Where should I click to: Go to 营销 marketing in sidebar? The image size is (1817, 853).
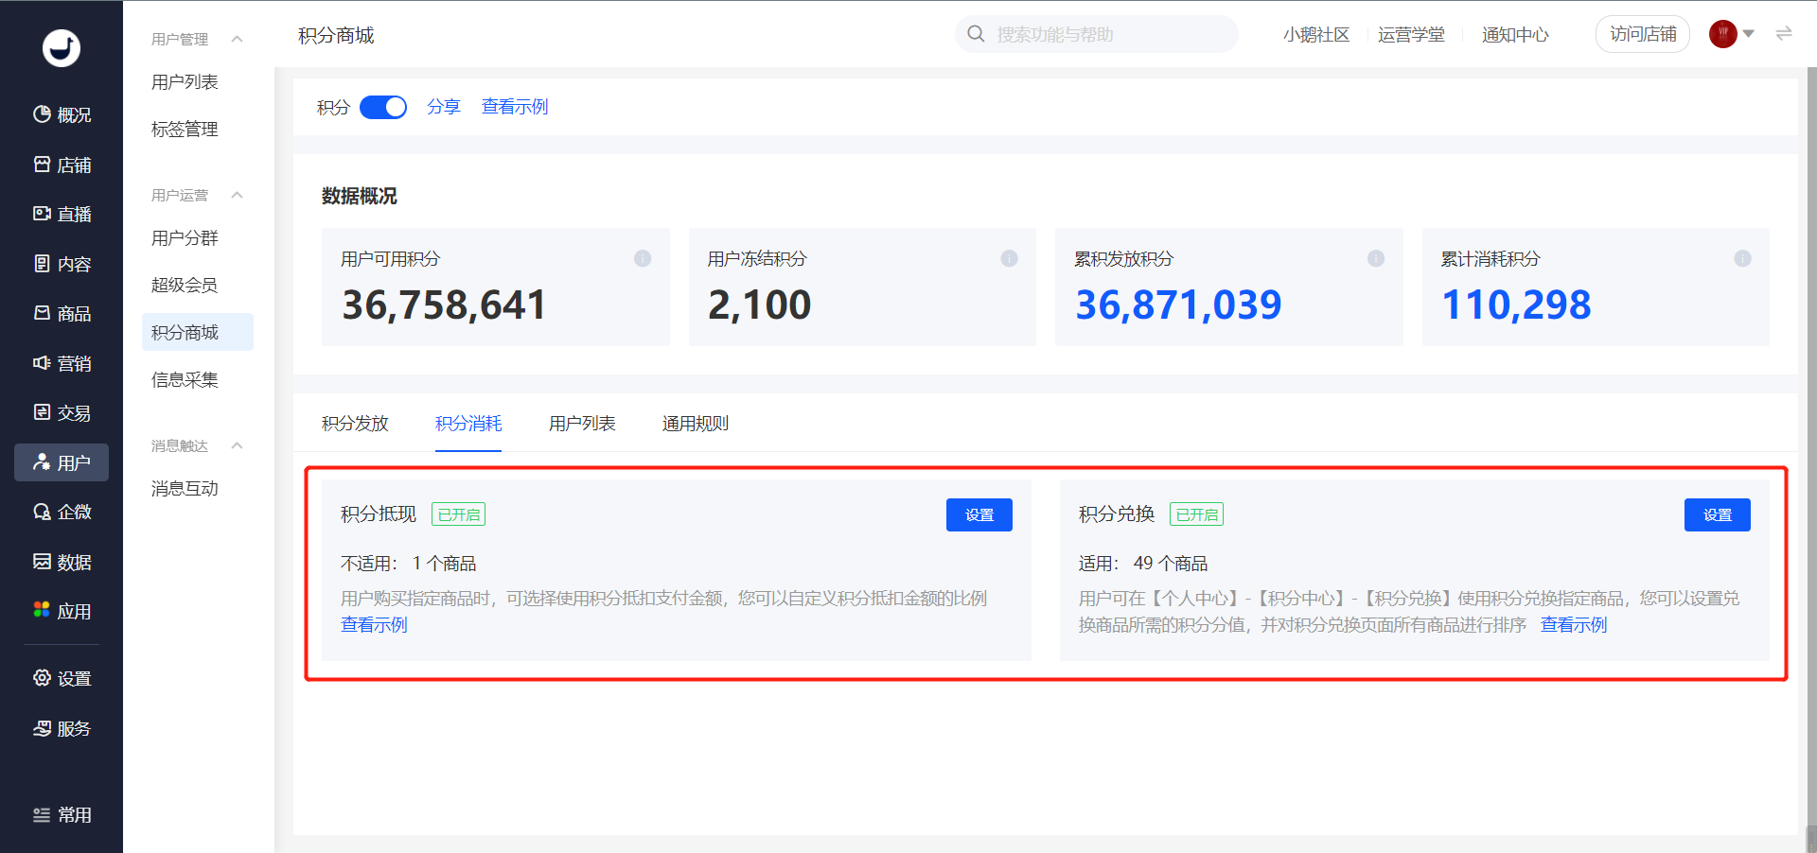(62, 363)
